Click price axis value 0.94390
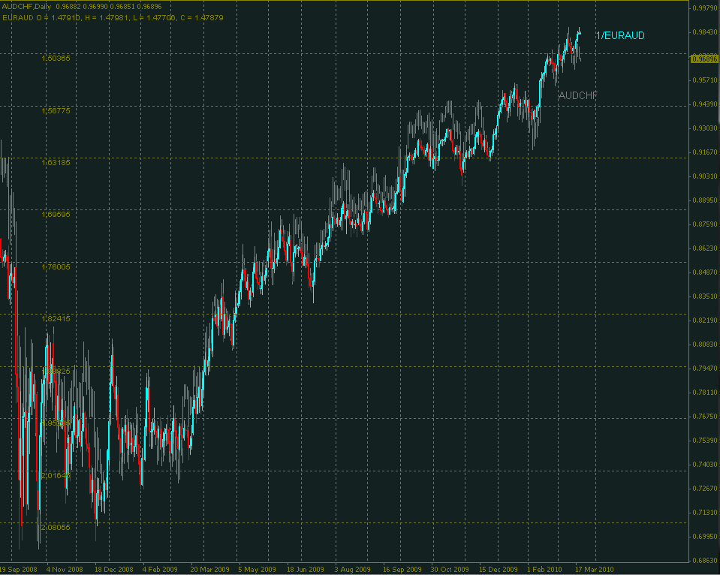Screen dimensions: 720x575 point(705,104)
